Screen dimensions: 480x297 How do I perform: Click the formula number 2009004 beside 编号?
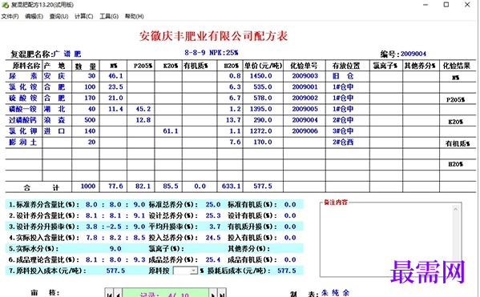click(x=413, y=54)
